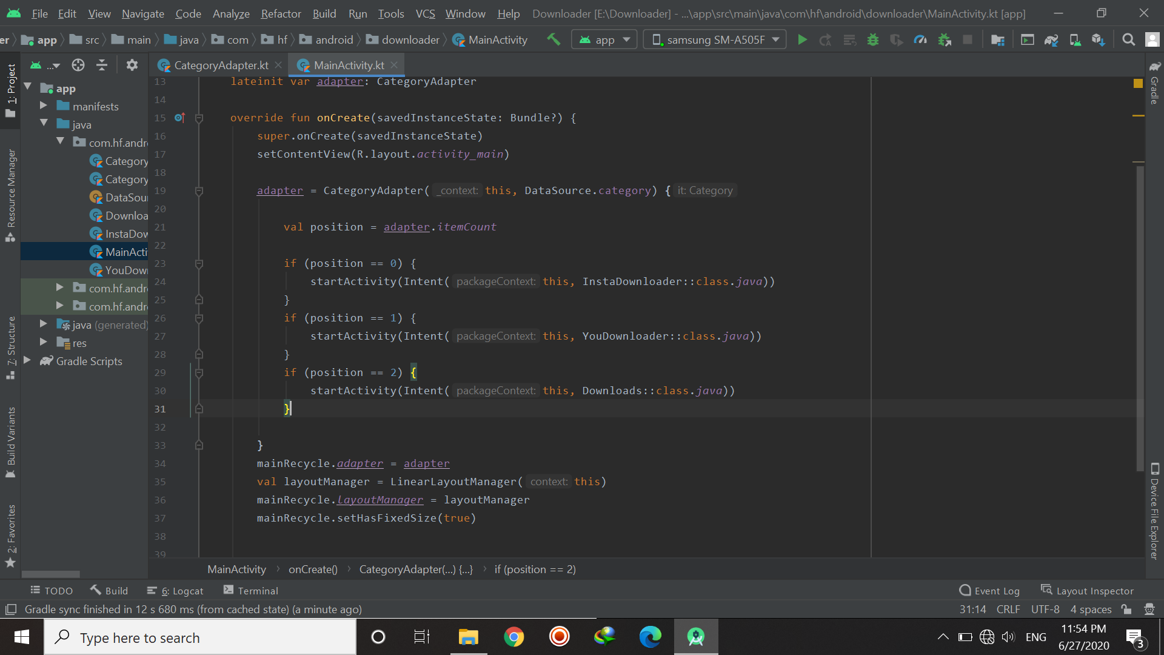This screenshot has height=655, width=1164.
Task: Open File Explorer from taskbar
Action: (468, 637)
